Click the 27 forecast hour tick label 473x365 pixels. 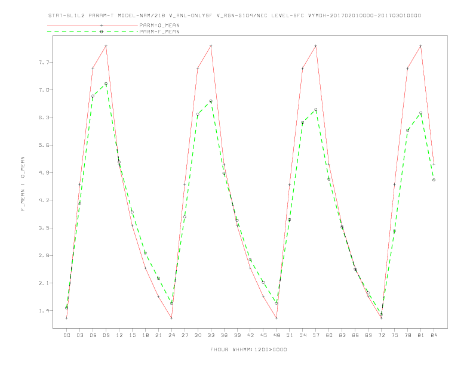point(185,335)
